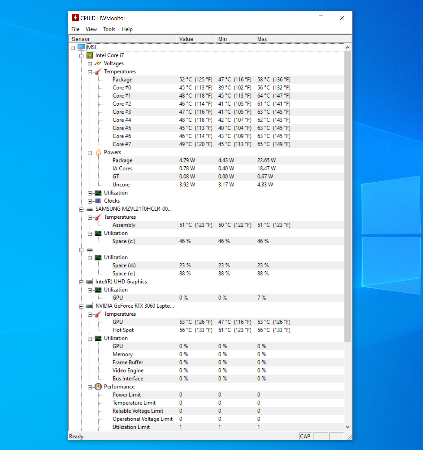Screen dimensions: 423x450
Task: Click the Intel Core i7 CPU chip icon
Action: coord(90,55)
